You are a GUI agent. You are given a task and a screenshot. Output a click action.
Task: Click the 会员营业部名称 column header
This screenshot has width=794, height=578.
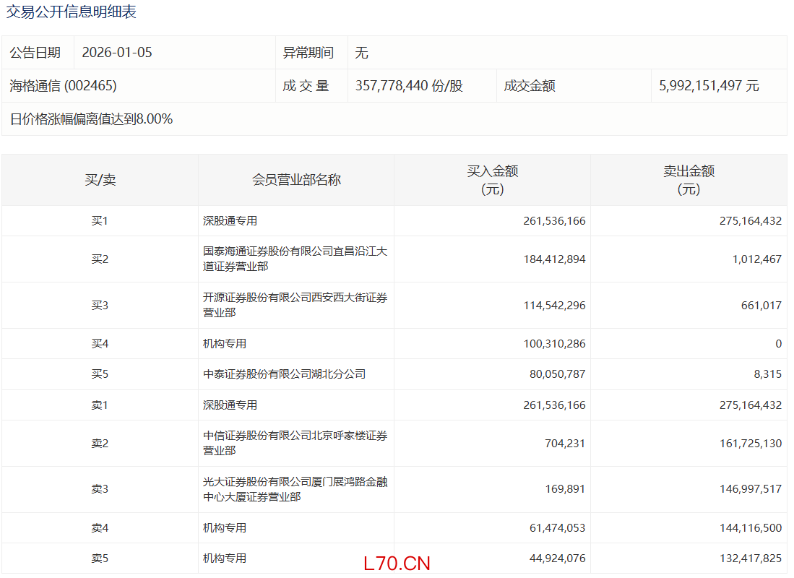tap(296, 180)
